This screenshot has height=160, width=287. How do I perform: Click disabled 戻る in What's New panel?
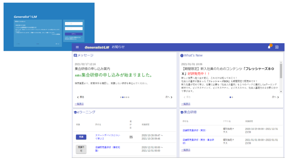point(187,97)
